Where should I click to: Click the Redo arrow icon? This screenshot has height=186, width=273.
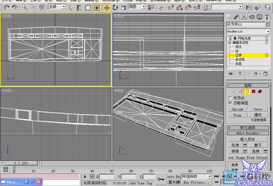click(15, 7)
